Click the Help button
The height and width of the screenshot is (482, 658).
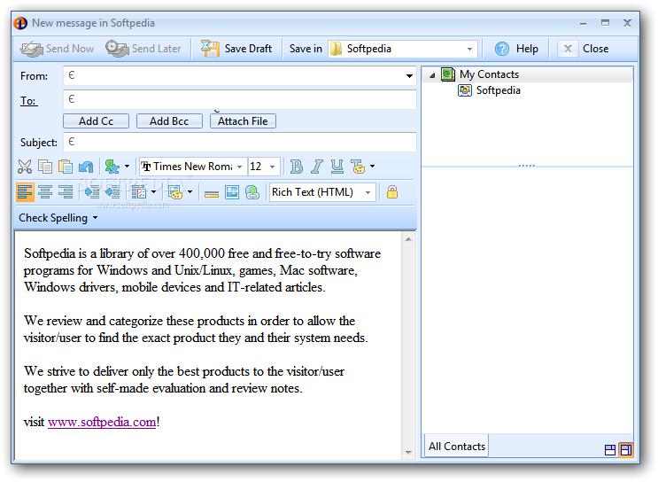[516, 49]
